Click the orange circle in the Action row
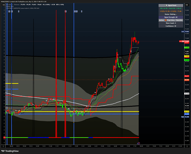Screen dimensions: 191x154 tap(166, 20)
